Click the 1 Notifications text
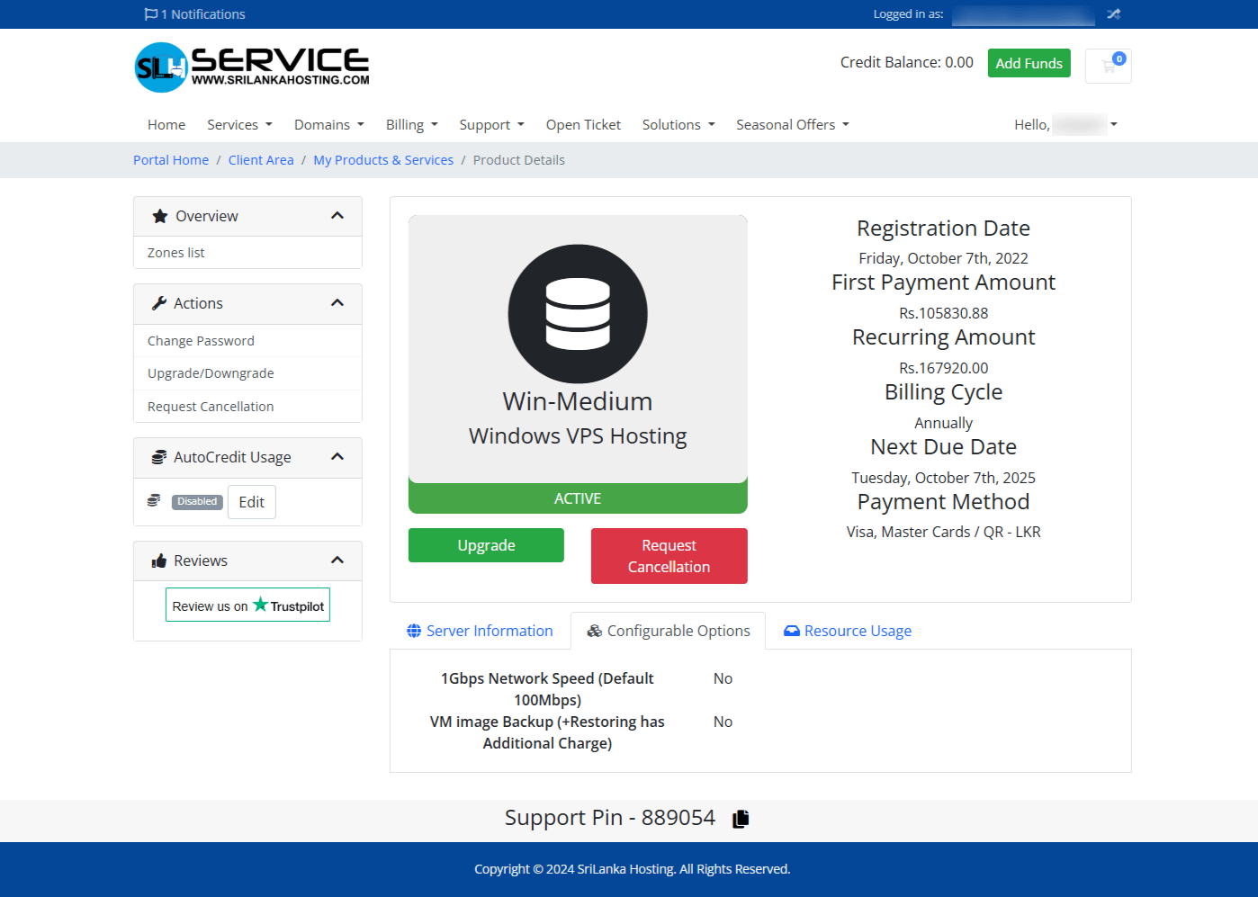 [x=203, y=14]
